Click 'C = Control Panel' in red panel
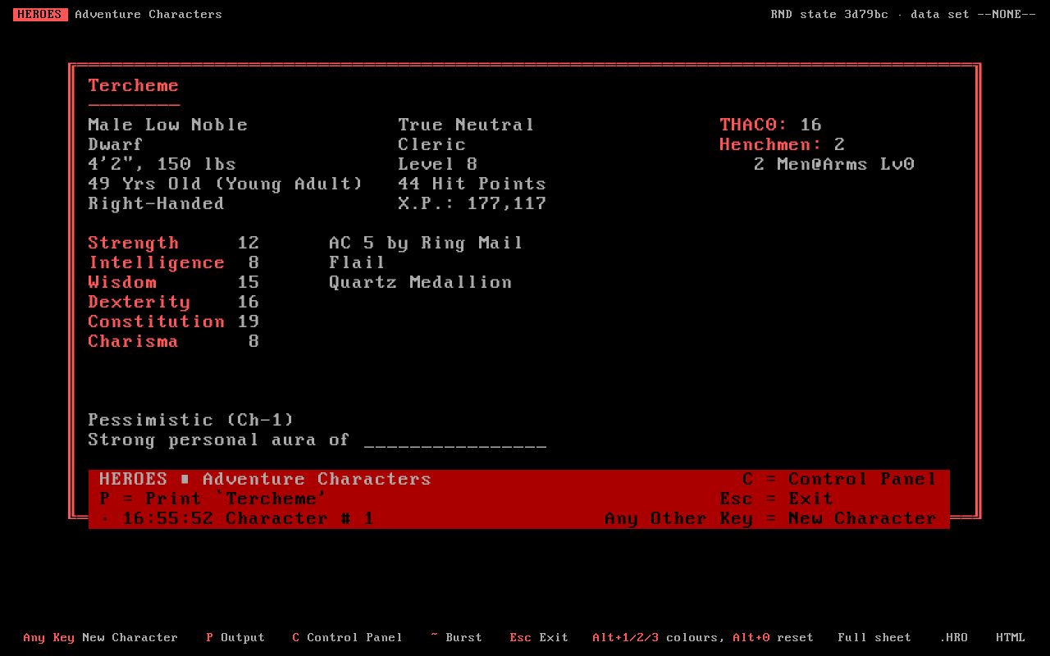Image resolution: width=1050 pixels, height=656 pixels. coord(839,479)
